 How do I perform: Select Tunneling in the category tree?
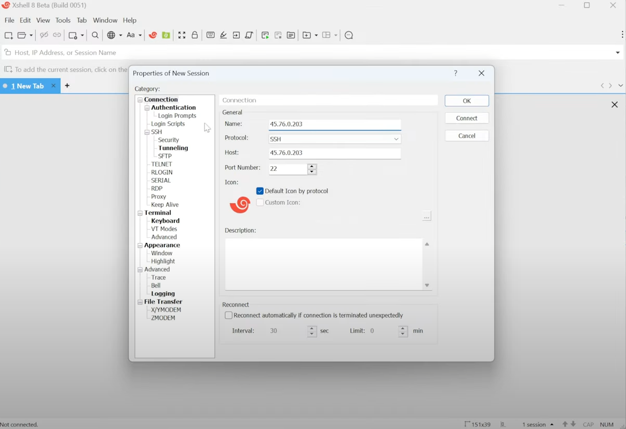[x=173, y=148]
